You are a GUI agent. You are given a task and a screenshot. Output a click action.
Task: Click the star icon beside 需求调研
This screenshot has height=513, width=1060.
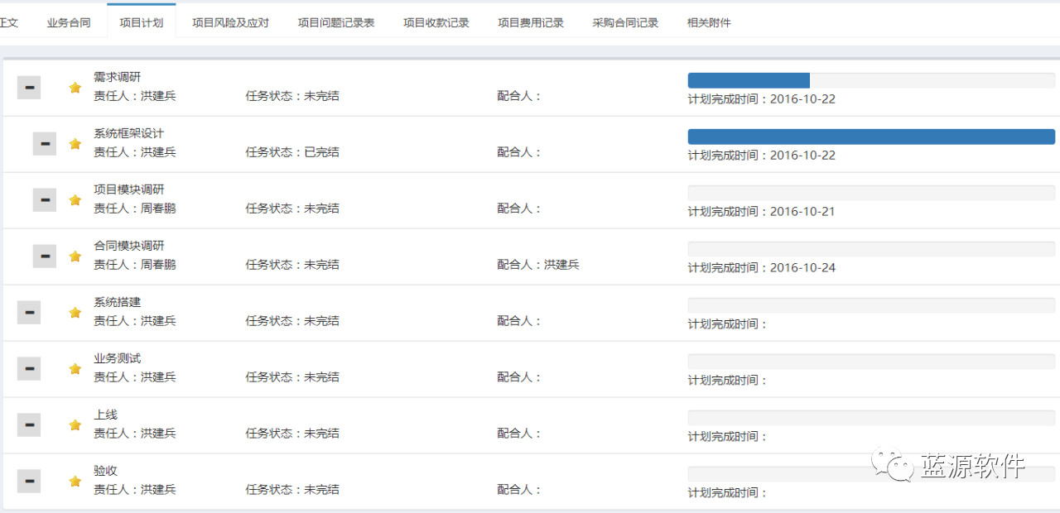point(75,88)
